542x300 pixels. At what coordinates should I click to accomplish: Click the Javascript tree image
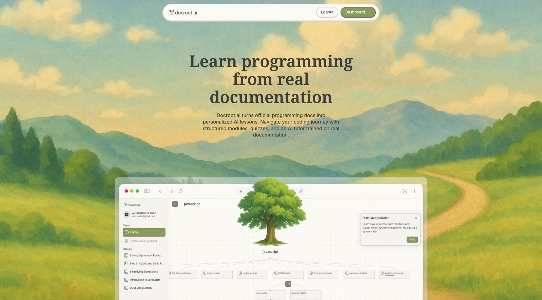click(271, 212)
